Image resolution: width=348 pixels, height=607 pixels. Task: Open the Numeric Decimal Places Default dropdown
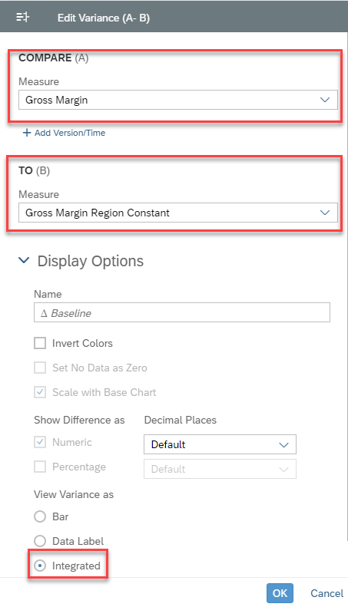tap(220, 444)
